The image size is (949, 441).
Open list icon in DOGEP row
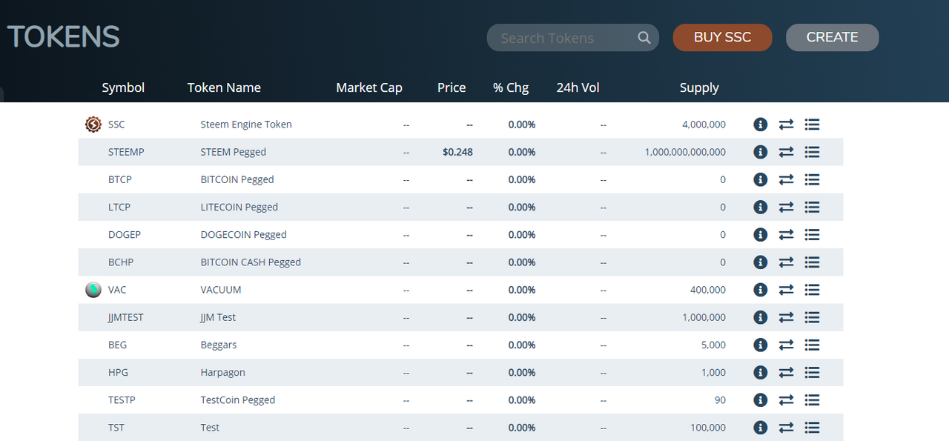[812, 234]
